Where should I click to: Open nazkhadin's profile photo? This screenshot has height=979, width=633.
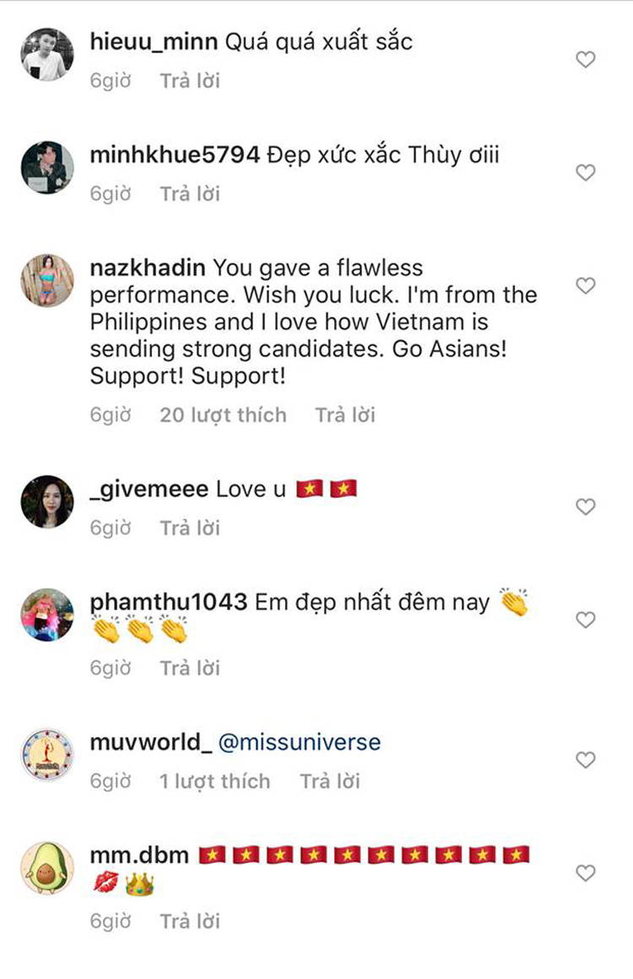pos(47,280)
